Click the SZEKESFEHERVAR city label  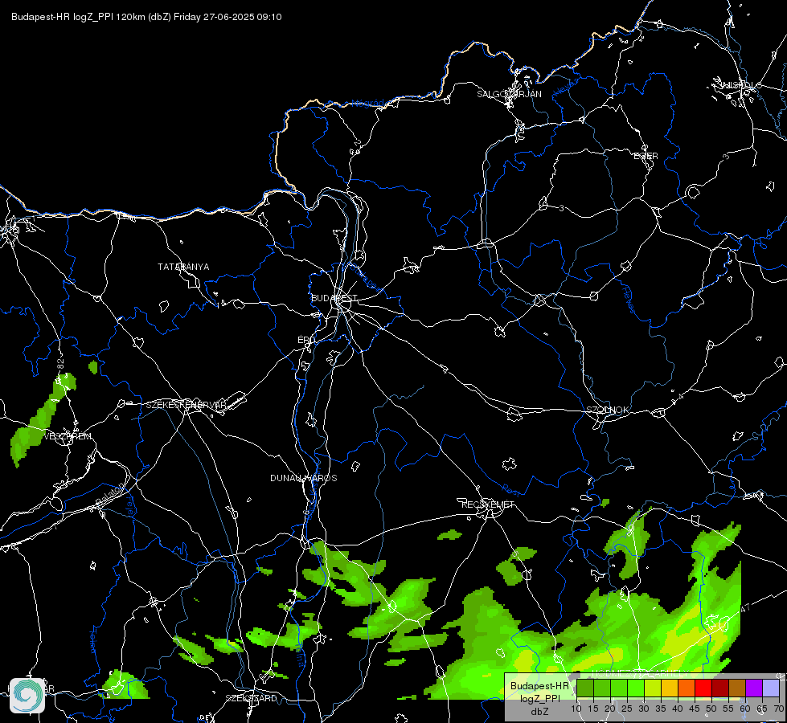tap(186, 405)
